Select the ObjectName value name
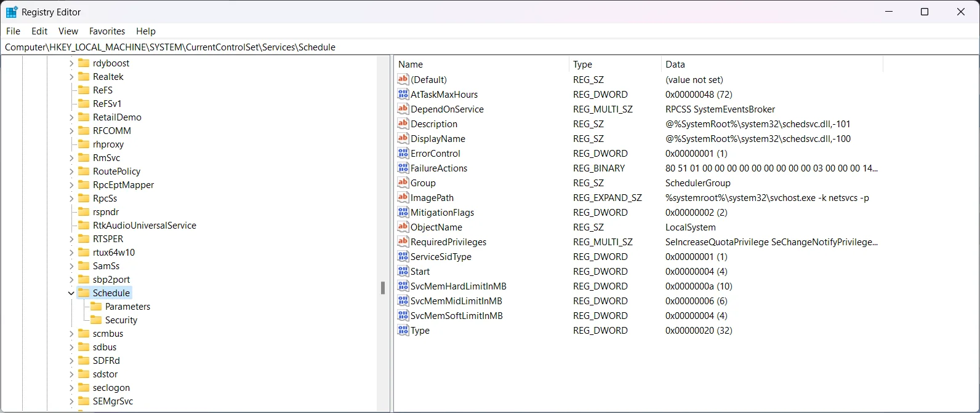 tap(436, 227)
